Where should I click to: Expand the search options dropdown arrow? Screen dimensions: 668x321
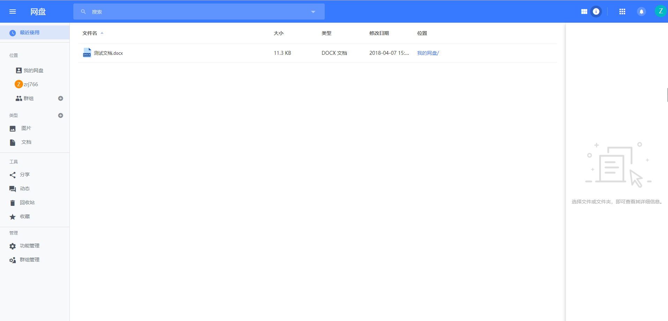[x=313, y=12]
